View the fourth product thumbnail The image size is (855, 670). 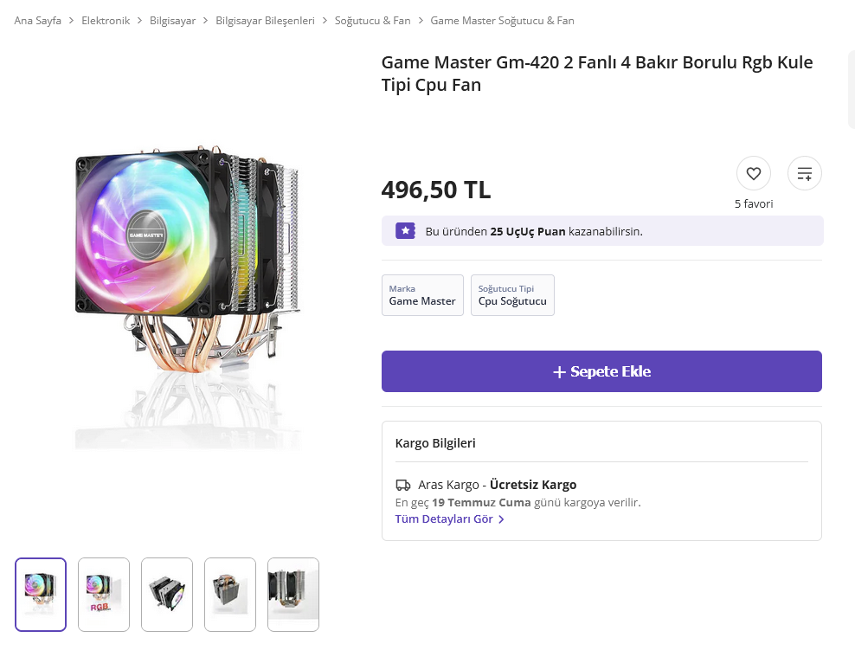[230, 595]
